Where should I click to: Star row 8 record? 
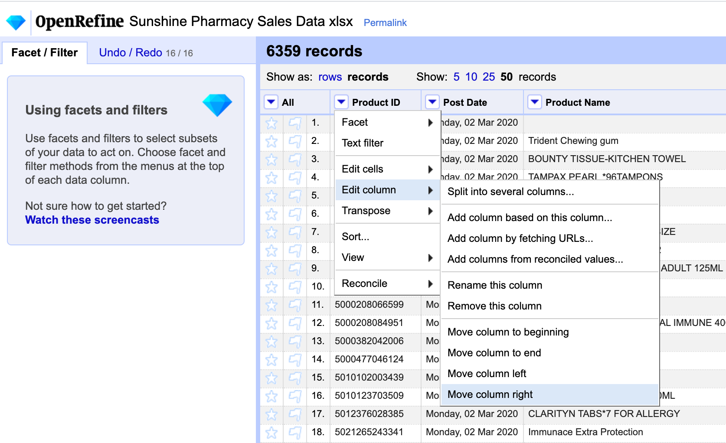pyautogui.click(x=271, y=251)
